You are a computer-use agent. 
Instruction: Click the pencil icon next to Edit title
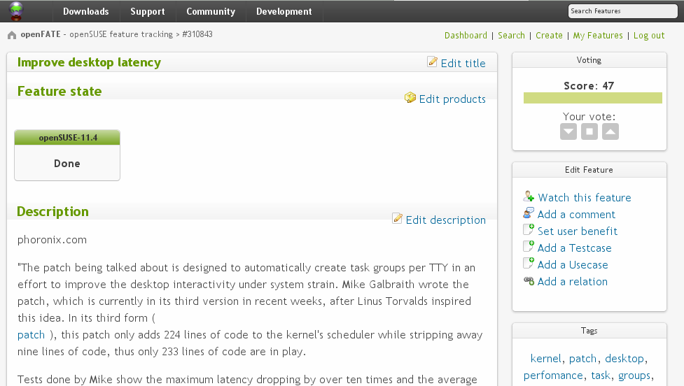pyautogui.click(x=432, y=62)
